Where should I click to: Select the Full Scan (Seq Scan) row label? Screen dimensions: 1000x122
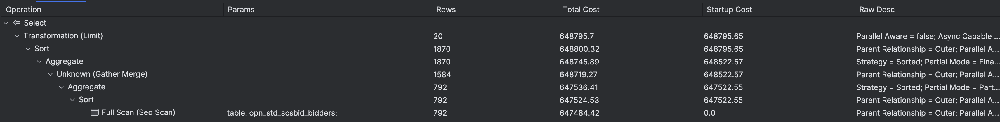point(138,112)
